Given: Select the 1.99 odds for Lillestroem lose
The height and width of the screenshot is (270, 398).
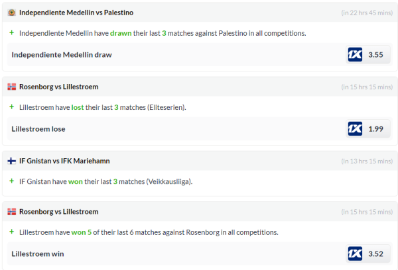Looking at the screenshot, I should click(375, 129).
